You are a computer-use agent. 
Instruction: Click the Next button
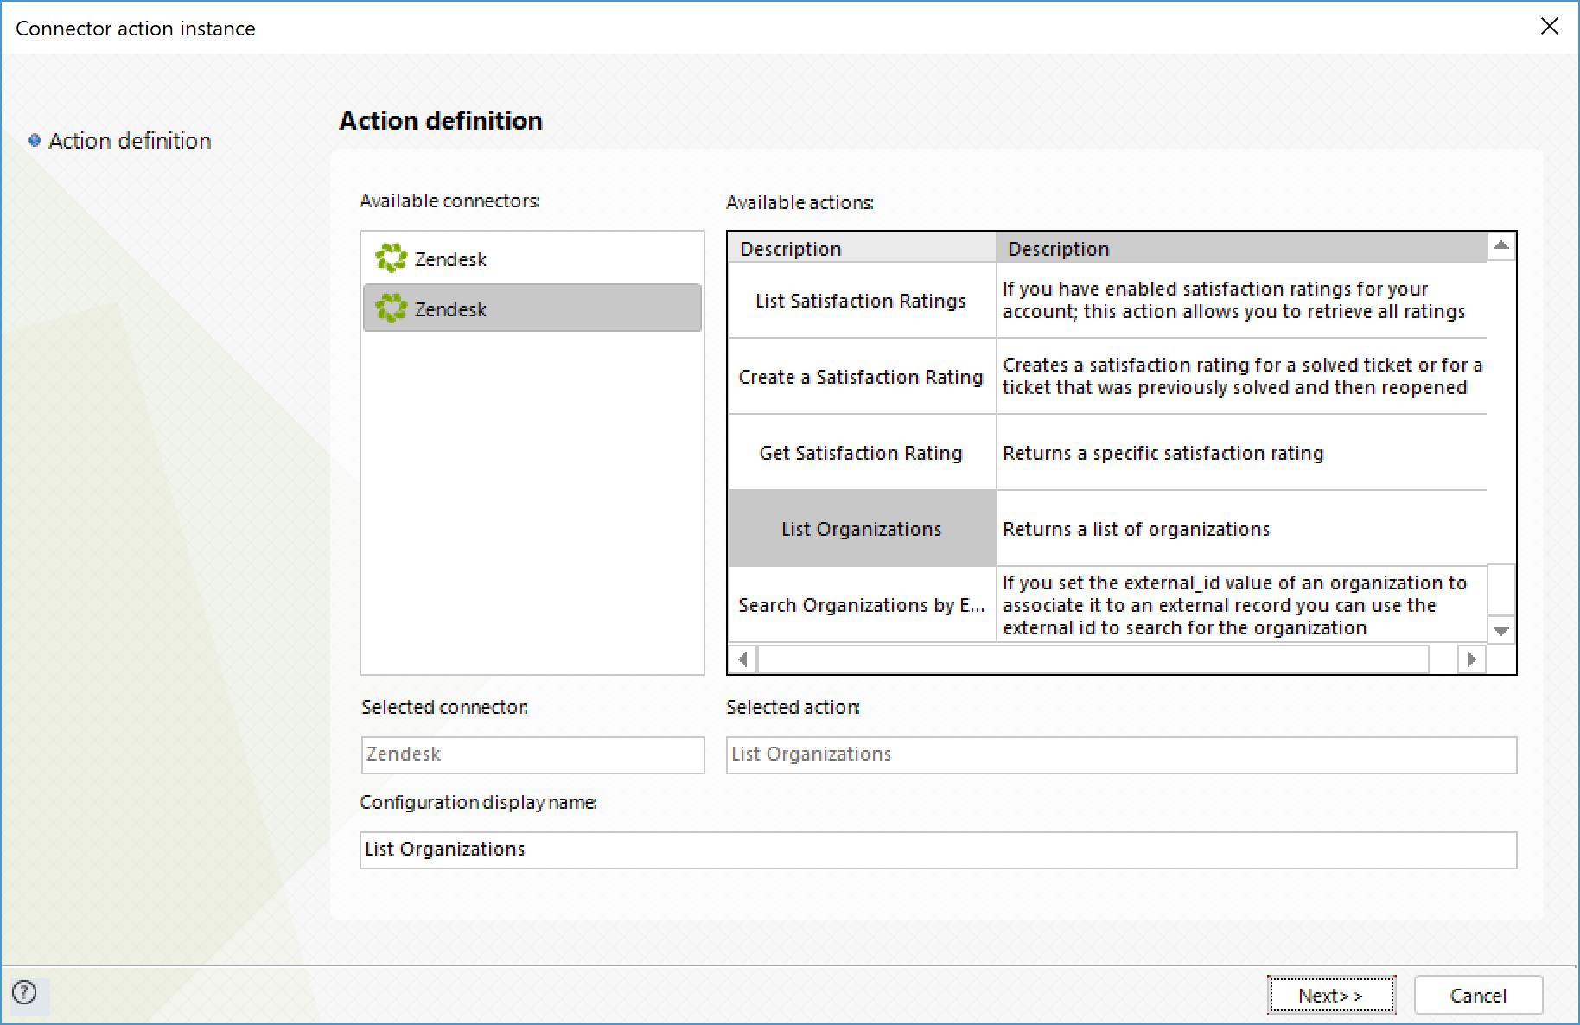pos(1331,996)
